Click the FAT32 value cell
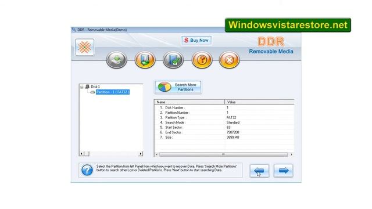Viewport: 372px width, 209px height. click(231, 117)
